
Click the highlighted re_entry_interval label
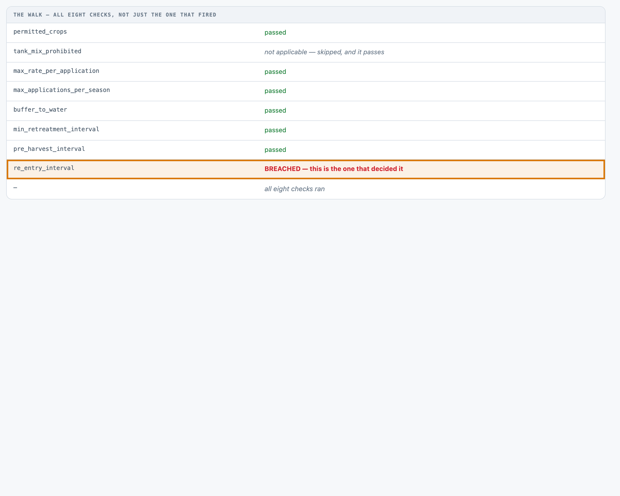pos(44,168)
